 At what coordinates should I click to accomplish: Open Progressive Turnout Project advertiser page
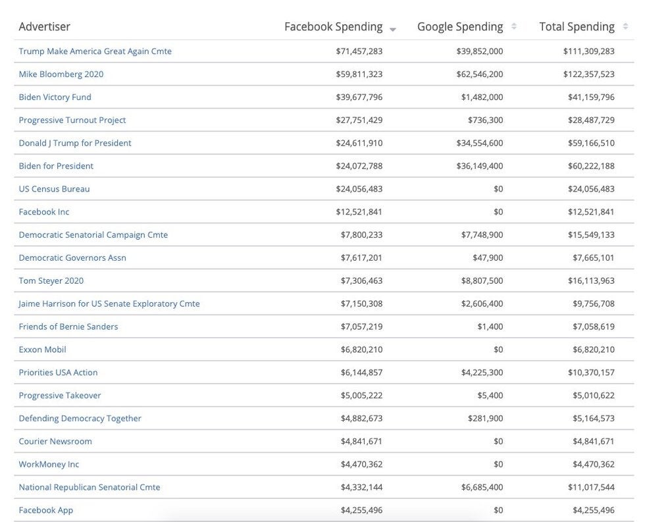[x=72, y=120]
